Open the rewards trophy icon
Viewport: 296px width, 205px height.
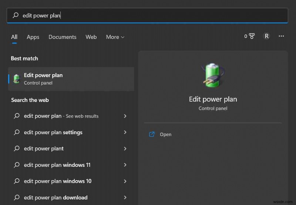(x=252, y=36)
